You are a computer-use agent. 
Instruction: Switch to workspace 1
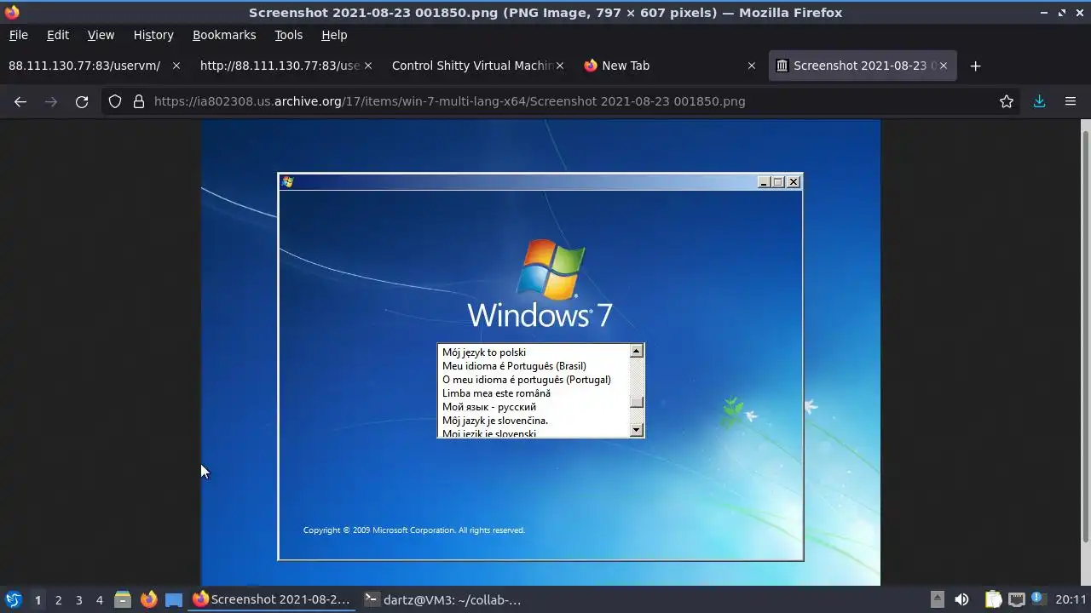pyautogui.click(x=38, y=599)
